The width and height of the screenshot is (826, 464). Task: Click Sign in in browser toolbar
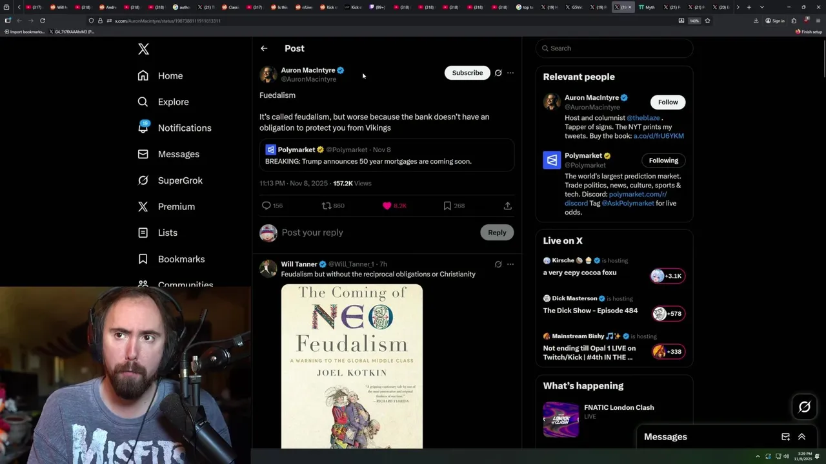(x=775, y=21)
